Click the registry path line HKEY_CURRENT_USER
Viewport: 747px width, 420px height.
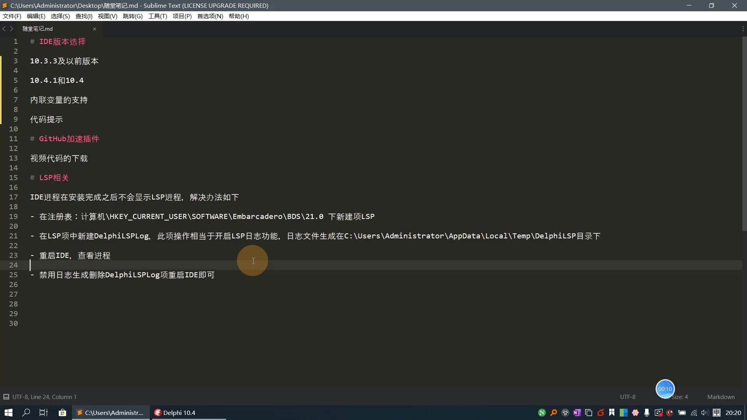[x=202, y=217]
